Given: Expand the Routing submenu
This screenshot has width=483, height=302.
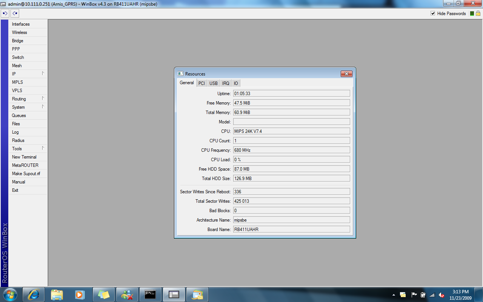Looking at the screenshot, I should tap(28, 99).
